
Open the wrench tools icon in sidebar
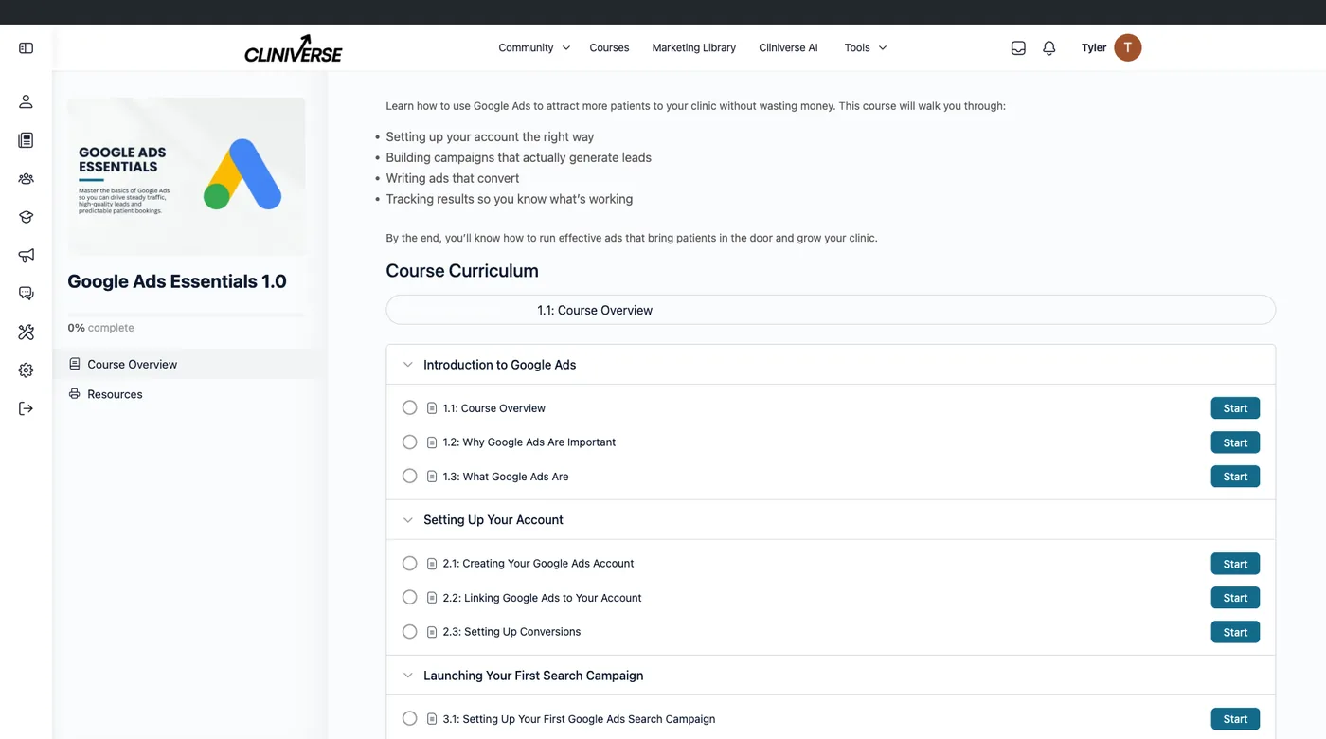tap(26, 332)
